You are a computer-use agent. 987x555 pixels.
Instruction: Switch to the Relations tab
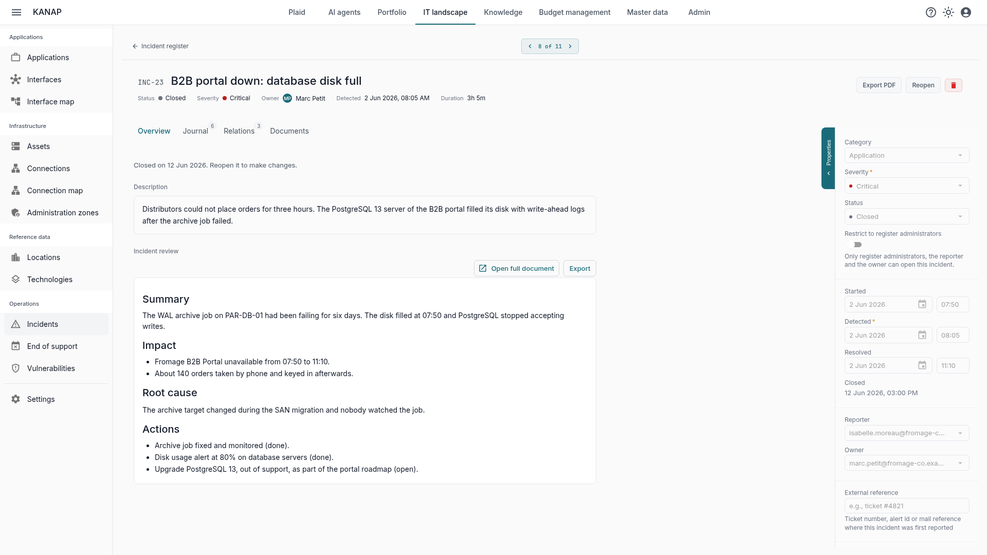[x=239, y=131]
